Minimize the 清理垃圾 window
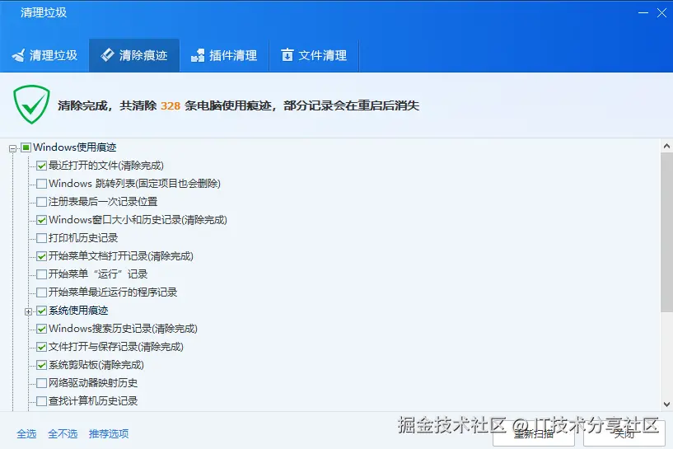The image size is (673, 449). click(643, 13)
